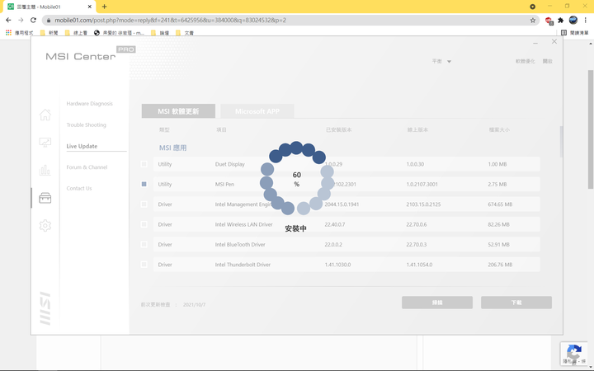Switch to the MSI 軟體更新 tab

[x=178, y=111]
